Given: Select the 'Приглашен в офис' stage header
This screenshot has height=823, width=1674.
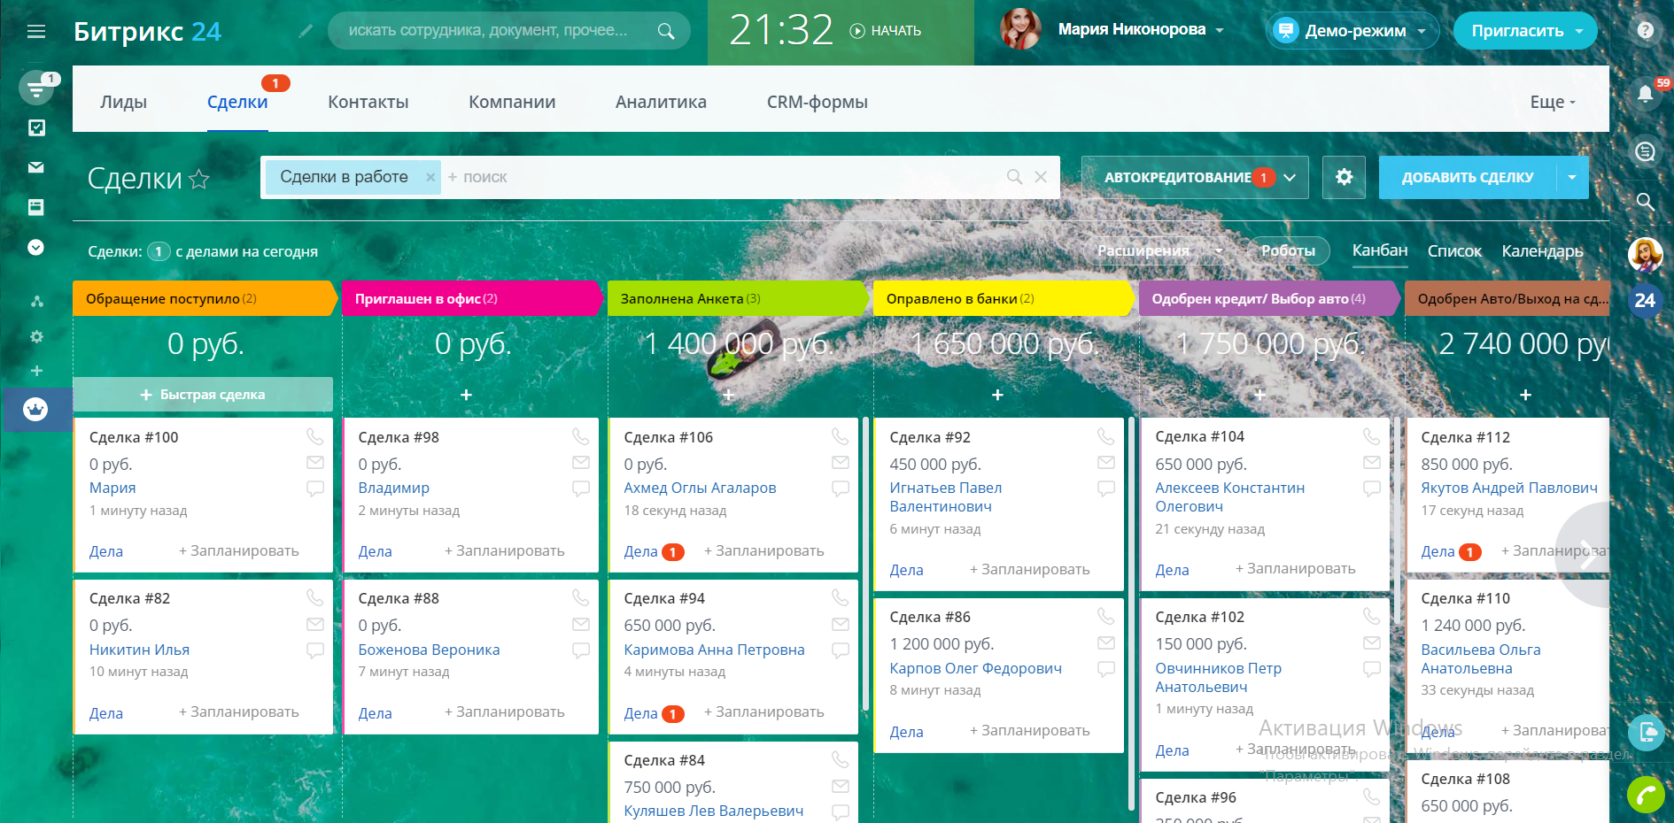Looking at the screenshot, I should [473, 298].
